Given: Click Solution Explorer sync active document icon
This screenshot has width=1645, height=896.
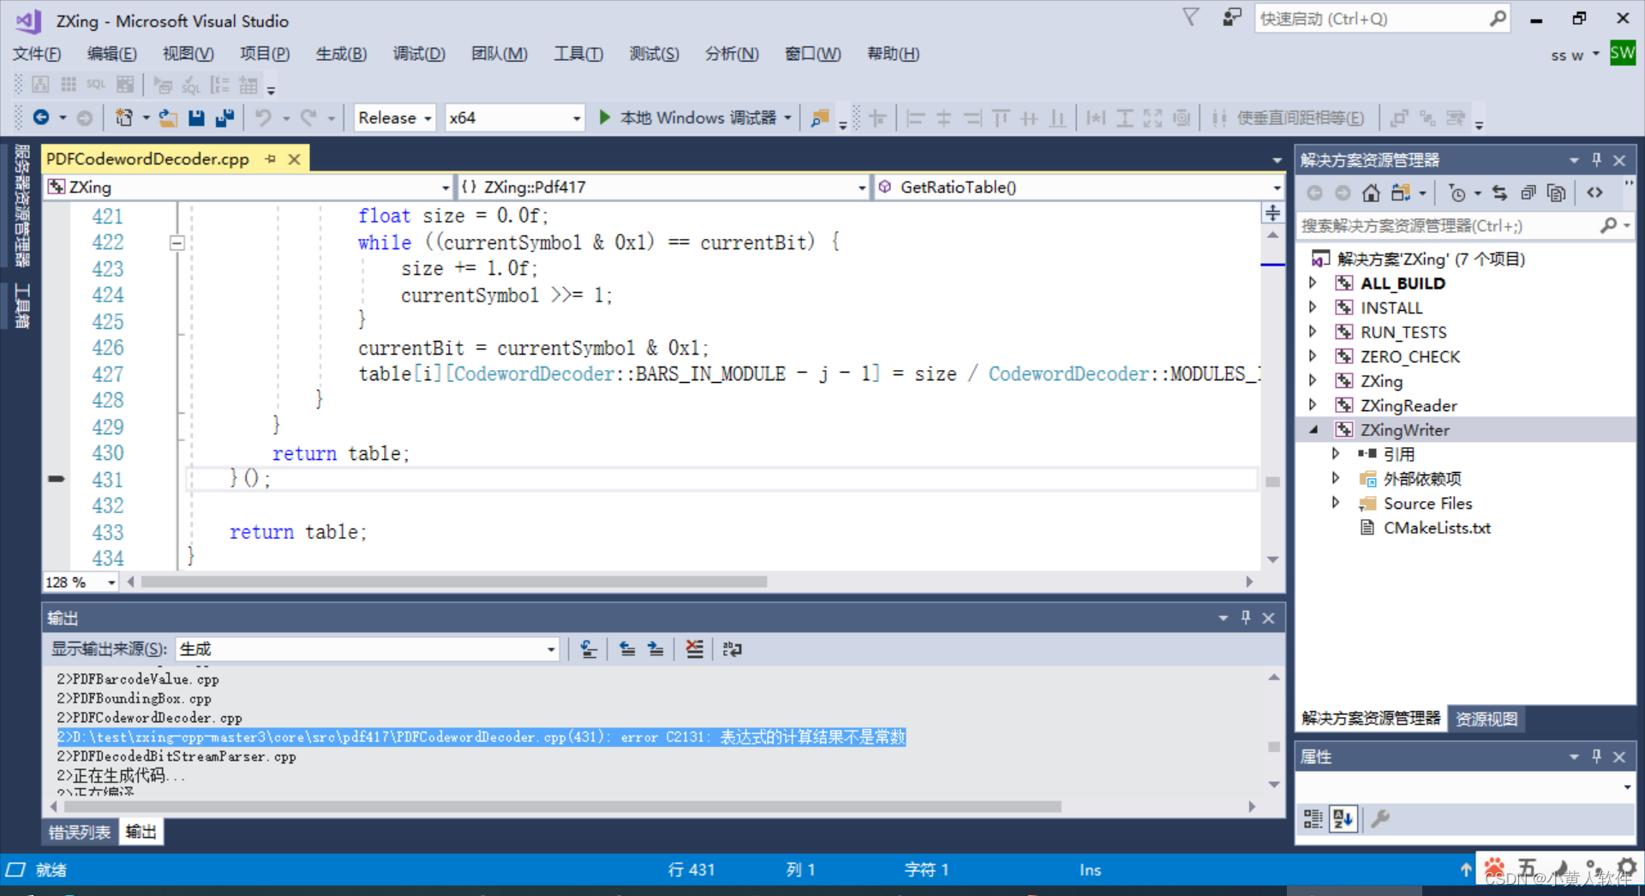Looking at the screenshot, I should click(1499, 193).
